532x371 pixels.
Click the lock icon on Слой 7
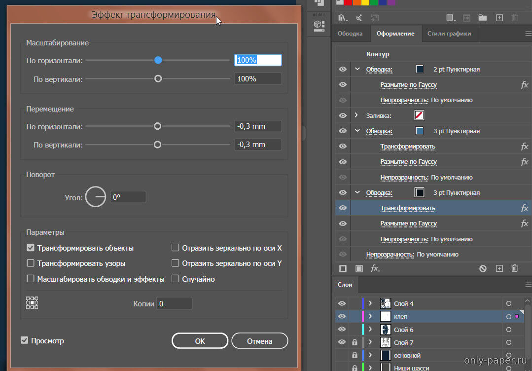pyautogui.click(x=355, y=342)
